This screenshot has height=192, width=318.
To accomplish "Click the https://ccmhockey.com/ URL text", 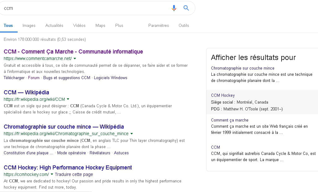I will (26, 174).
